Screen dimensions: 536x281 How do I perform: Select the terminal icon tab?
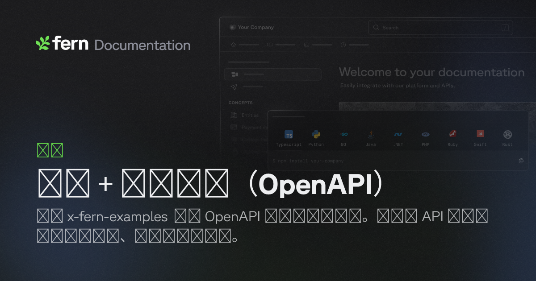[306, 45]
